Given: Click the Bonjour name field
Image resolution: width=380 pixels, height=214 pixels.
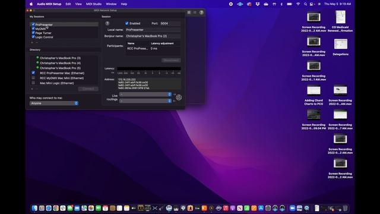Looking at the screenshot, I should click(x=153, y=36).
